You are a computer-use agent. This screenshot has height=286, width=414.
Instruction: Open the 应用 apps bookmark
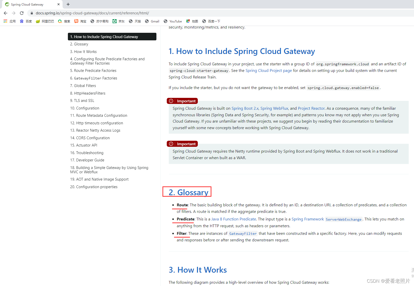pos(10,21)
